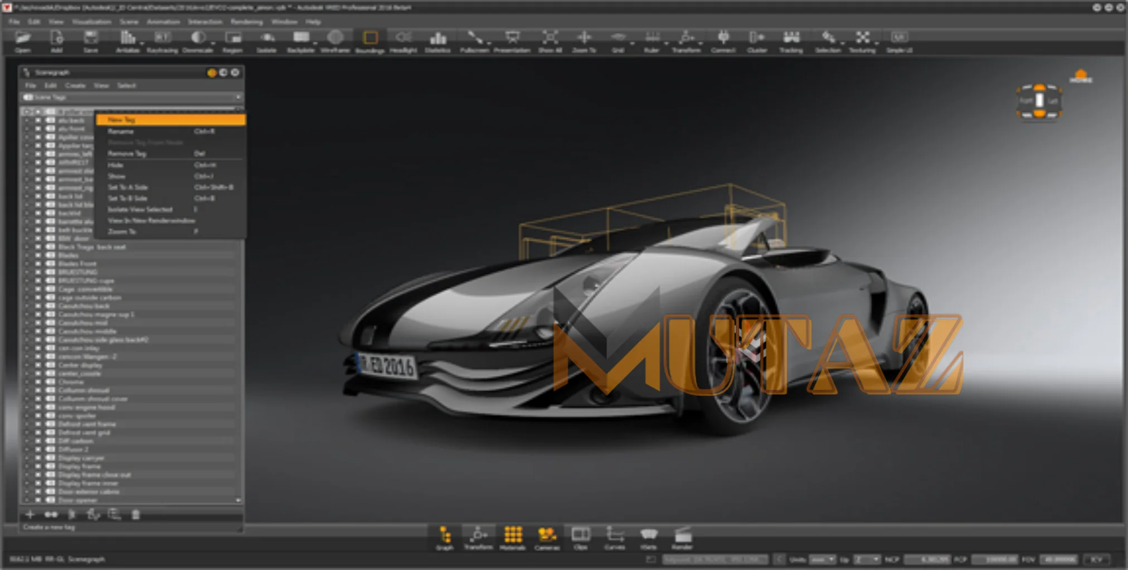This screenshot has width=1128, height=570.
Task: Click the trash delete icon in Scenegraph
Action: (135, 514)
